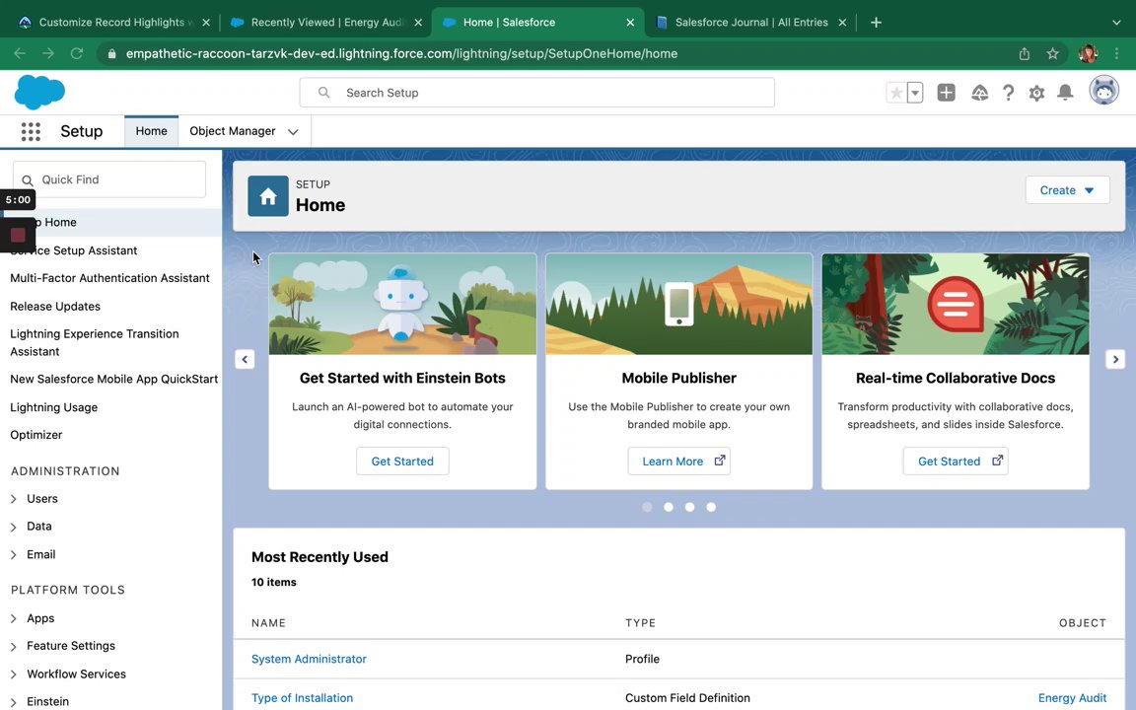
Task: Switch to Salesforce Journal browser tab
Action: pyautogui.click(x=749, y=23)
